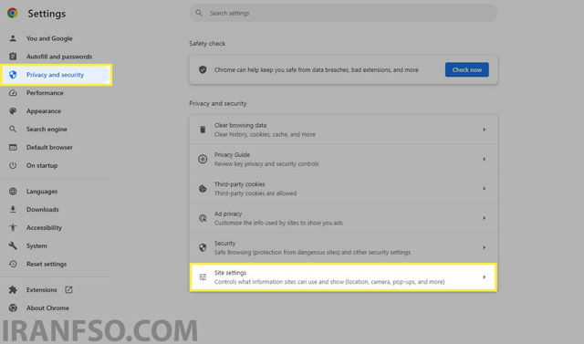Click the trash icon for Clear browsing data

click(203, 130)
